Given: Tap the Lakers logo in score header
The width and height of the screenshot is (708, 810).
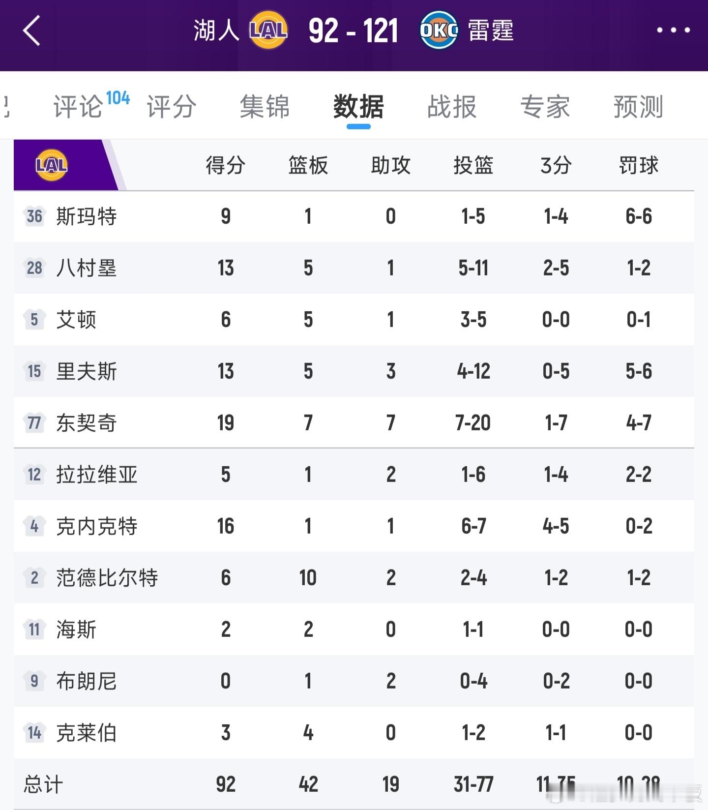Looking at the screenshot, I should coord(268,30).
